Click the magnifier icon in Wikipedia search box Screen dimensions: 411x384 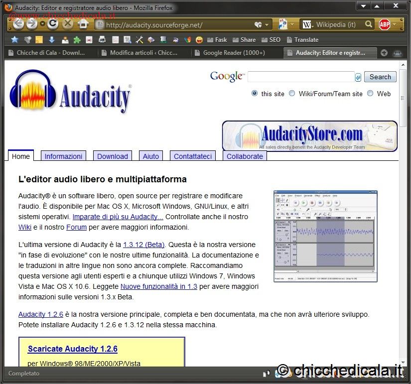[369, 24]
